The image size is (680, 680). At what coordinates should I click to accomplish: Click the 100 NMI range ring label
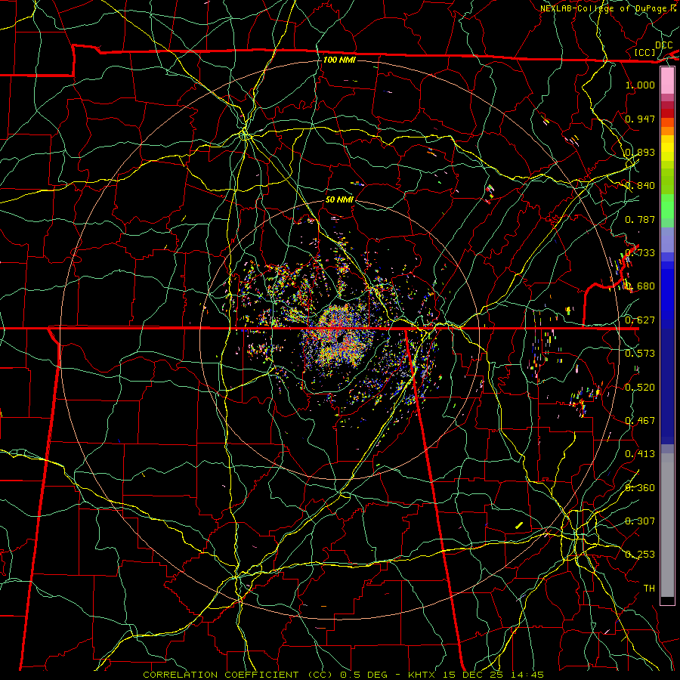pyautogui.click(x=339, y=60)
